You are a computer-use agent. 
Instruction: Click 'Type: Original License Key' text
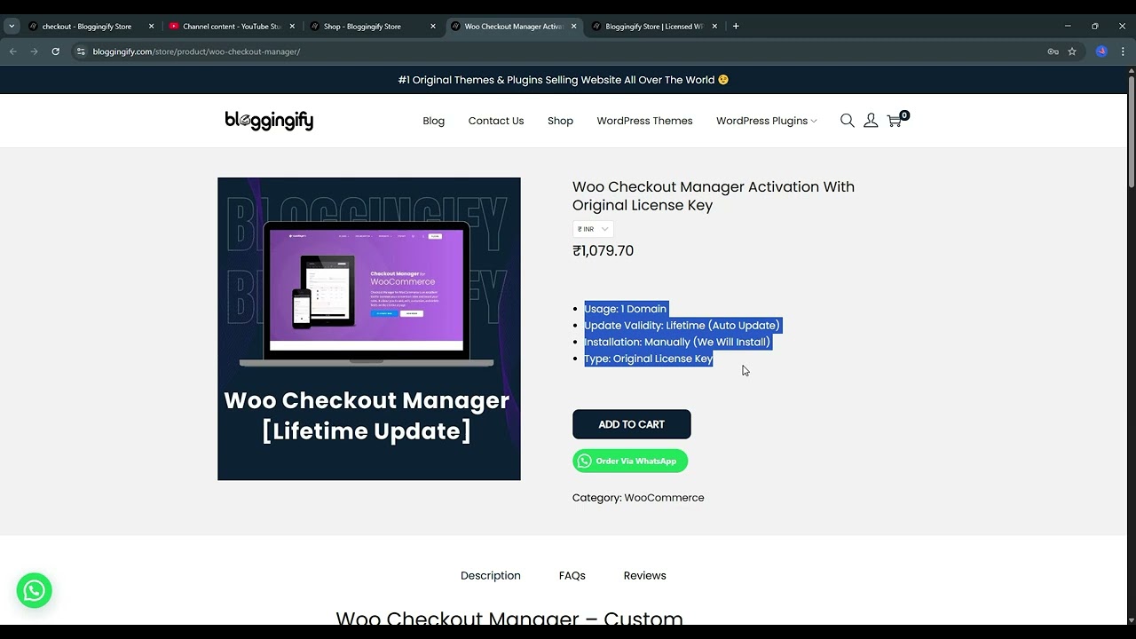click(x=649, y=359)
